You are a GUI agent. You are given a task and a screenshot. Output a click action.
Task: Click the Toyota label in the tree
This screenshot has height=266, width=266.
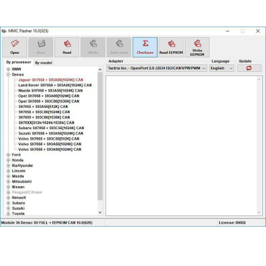coord(18,214)
